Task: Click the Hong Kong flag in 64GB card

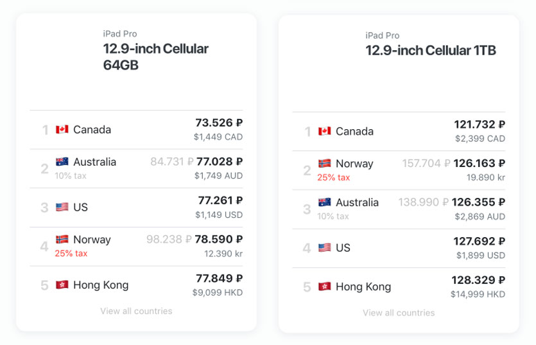Action: click(x=62, y=285)
